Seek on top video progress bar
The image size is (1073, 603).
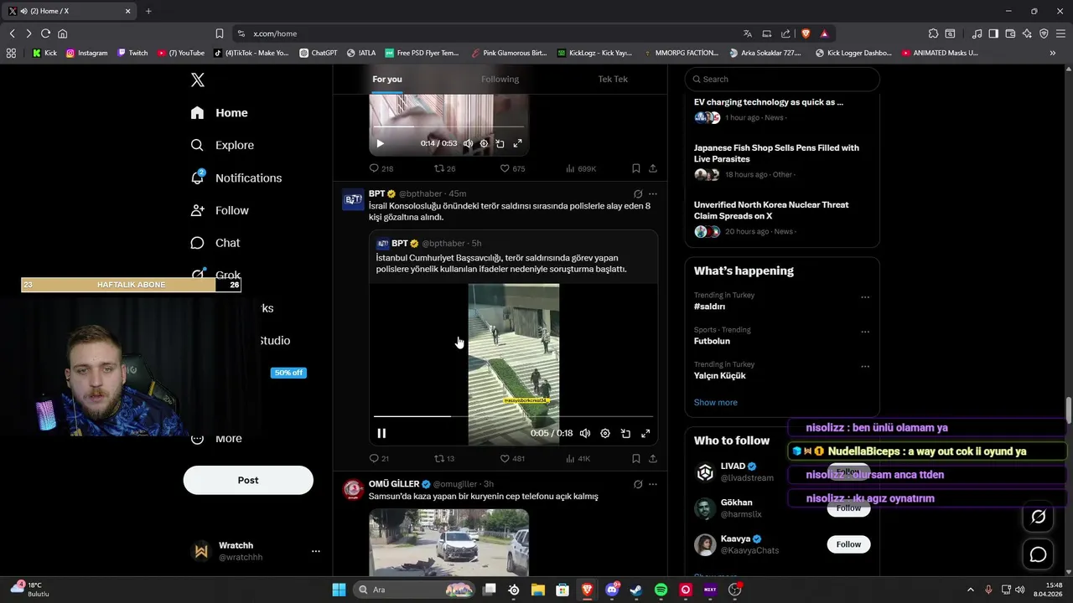point(448,126)
